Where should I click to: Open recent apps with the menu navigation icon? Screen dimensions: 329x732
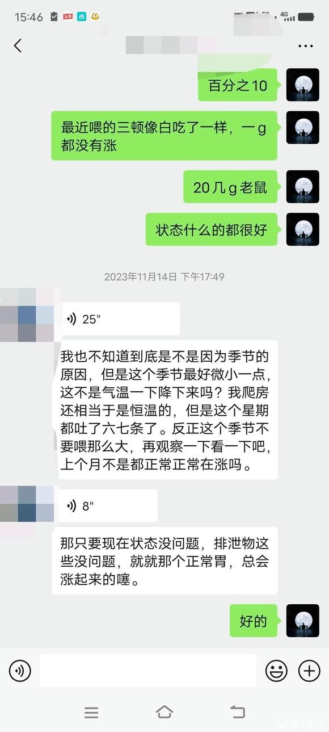click(x=91, y=713)
